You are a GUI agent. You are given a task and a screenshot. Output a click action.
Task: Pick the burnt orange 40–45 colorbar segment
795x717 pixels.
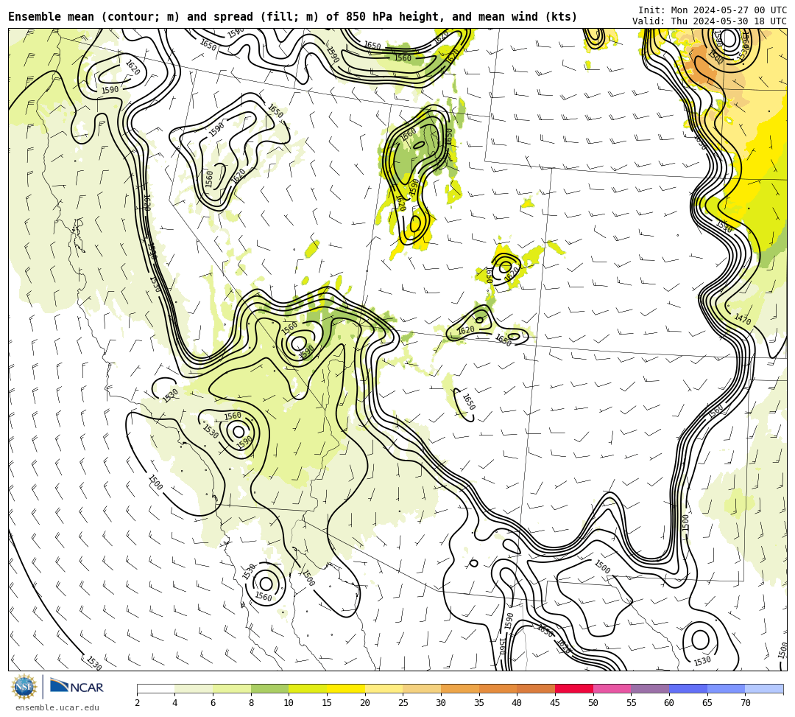coord(536,688)
